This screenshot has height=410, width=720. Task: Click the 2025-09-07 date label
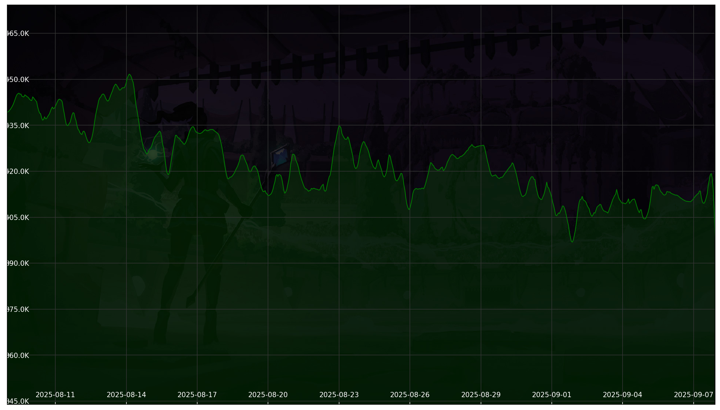(x=693, y=395)
